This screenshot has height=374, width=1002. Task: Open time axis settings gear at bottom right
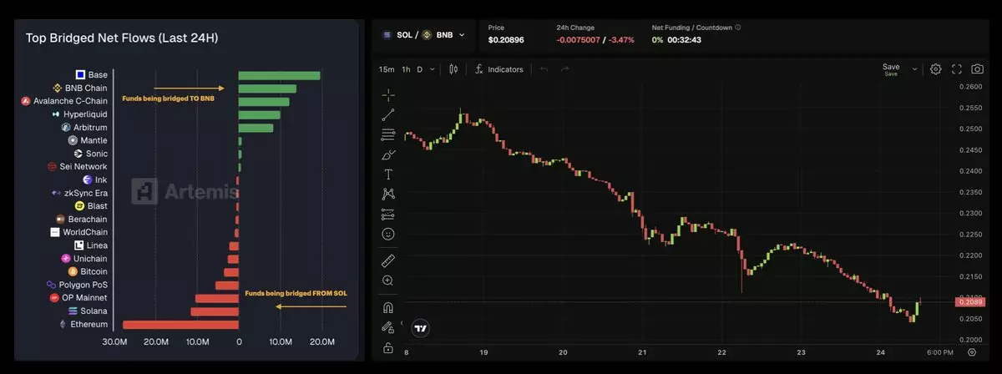[x=972, y=352]
